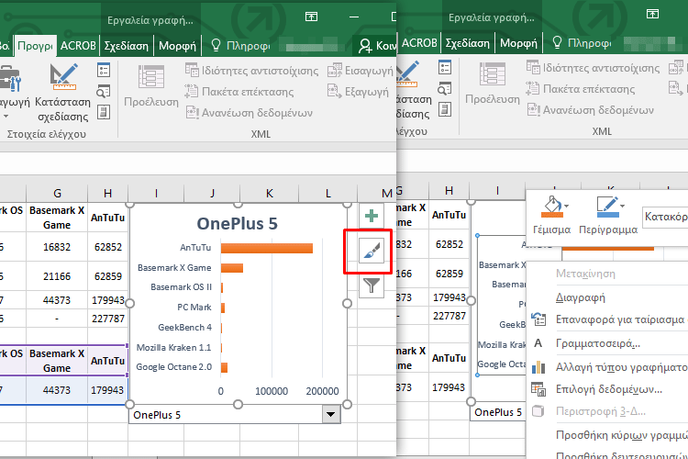Screen dimensions: 688x459
Task: Click 200000 axis value in left chart
Action: [322, 391]
